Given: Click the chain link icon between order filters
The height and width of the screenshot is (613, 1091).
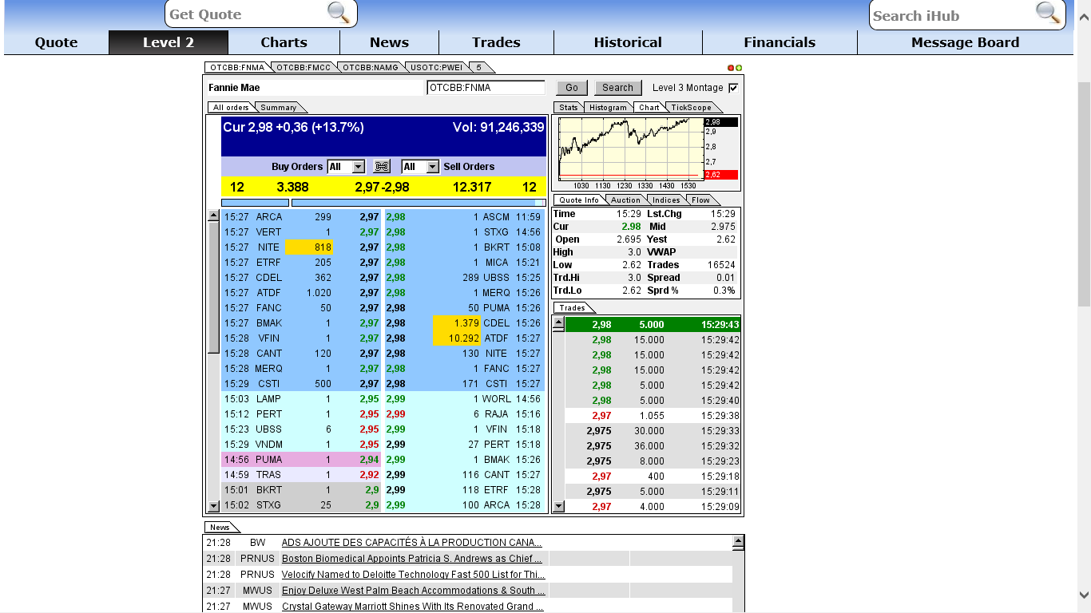Looking at the screenshot, I should click(382, 166).
